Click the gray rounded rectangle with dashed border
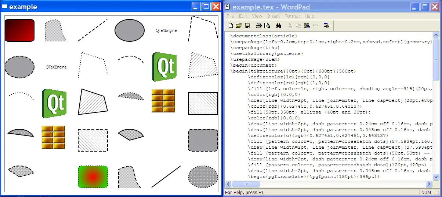The width and height of the screenshot is (442, 197). pyautogui.click(x=203, y=140)
